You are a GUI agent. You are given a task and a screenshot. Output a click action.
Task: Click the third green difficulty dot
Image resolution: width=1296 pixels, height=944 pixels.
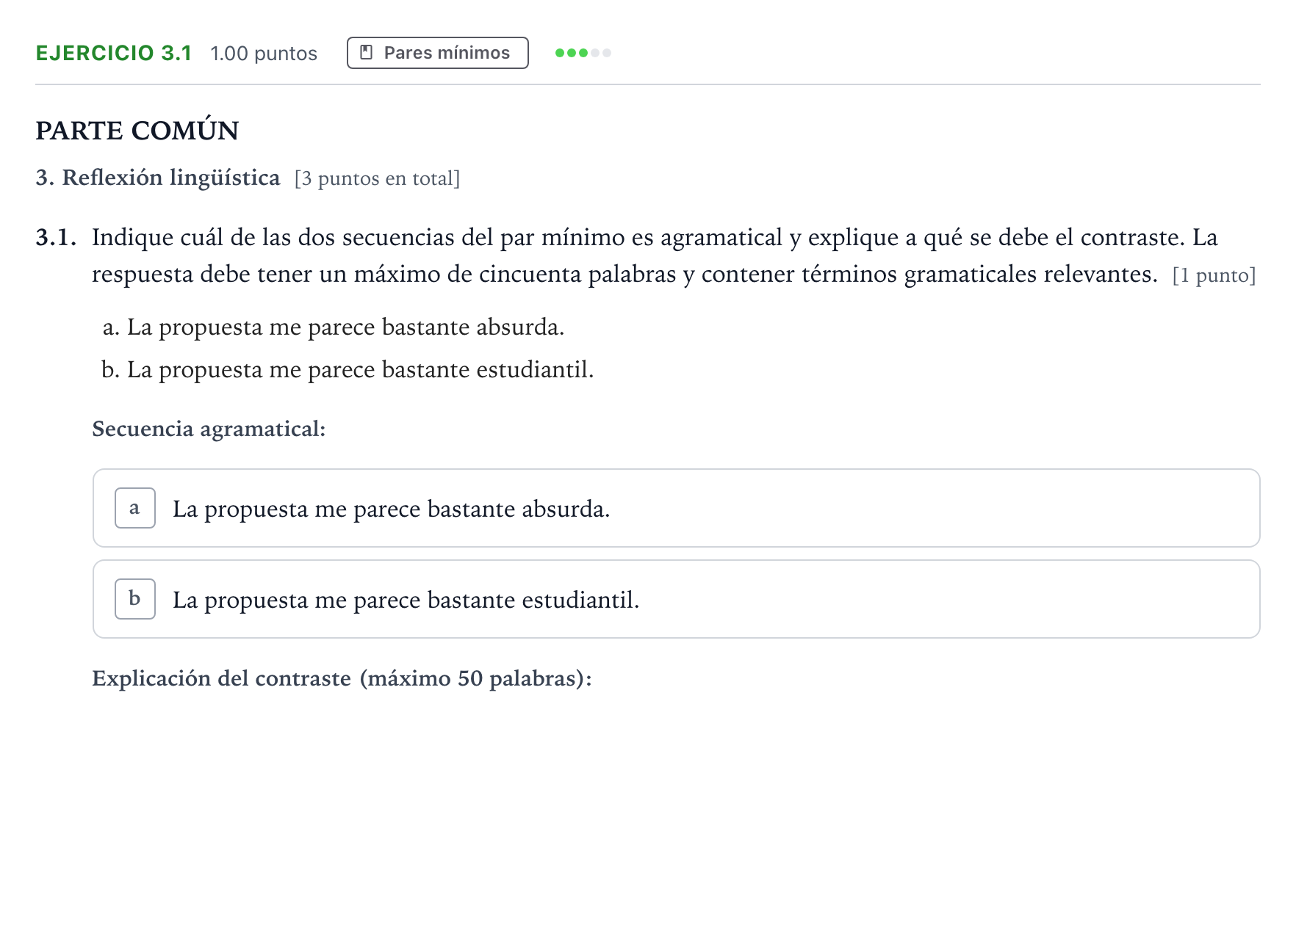click(583, 53)
